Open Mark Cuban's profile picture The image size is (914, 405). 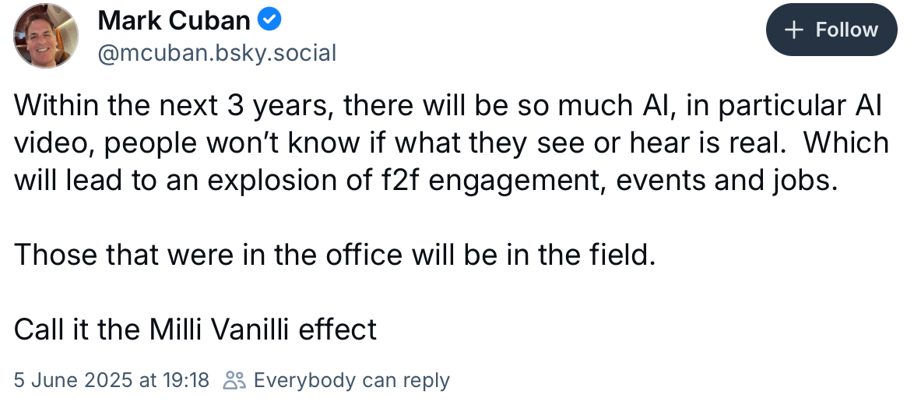tap(47, 36)
